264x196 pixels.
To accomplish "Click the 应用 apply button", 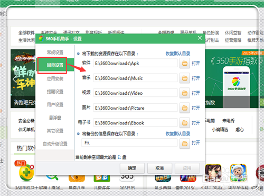I will point(187,168).
